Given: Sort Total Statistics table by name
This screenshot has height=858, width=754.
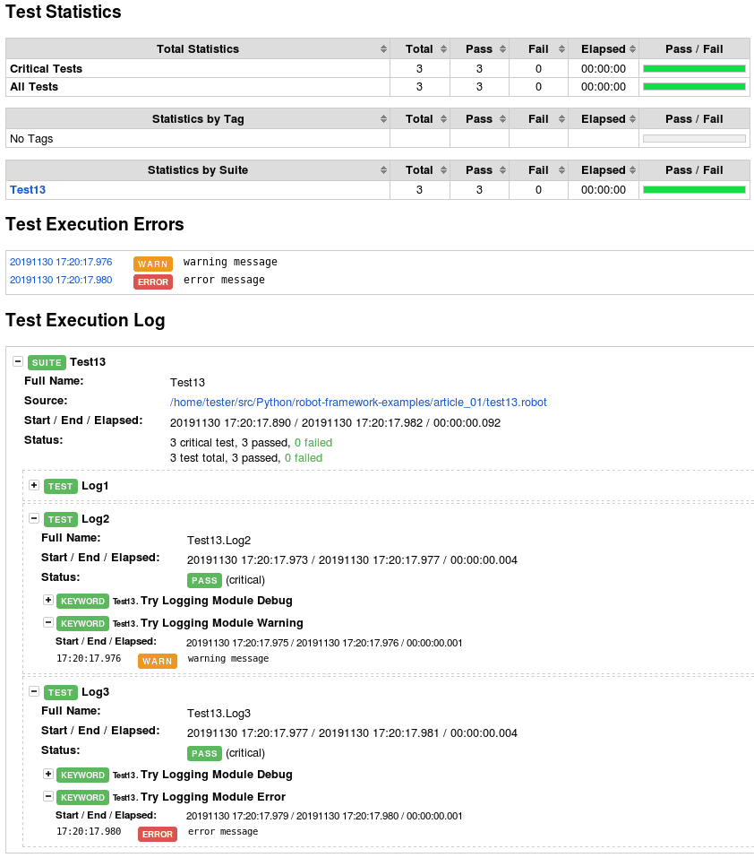Looking at the screenshot, I should [383, 49].
